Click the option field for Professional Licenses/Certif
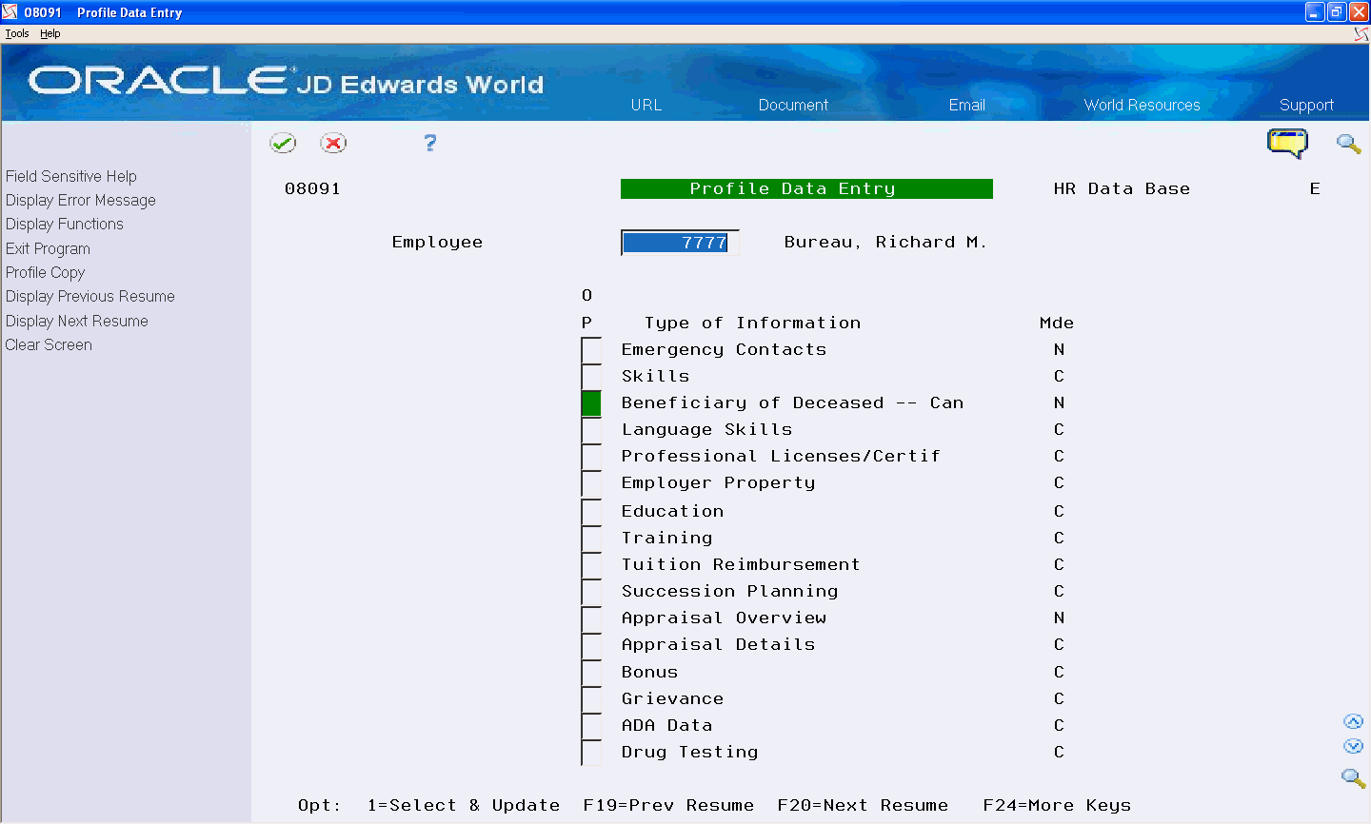 (591, 457)
